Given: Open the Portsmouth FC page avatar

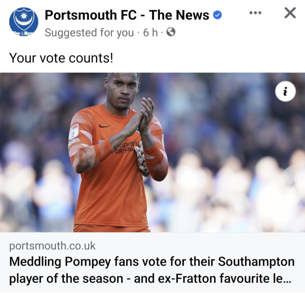Looking at the screenshot, I should [23, 22].
